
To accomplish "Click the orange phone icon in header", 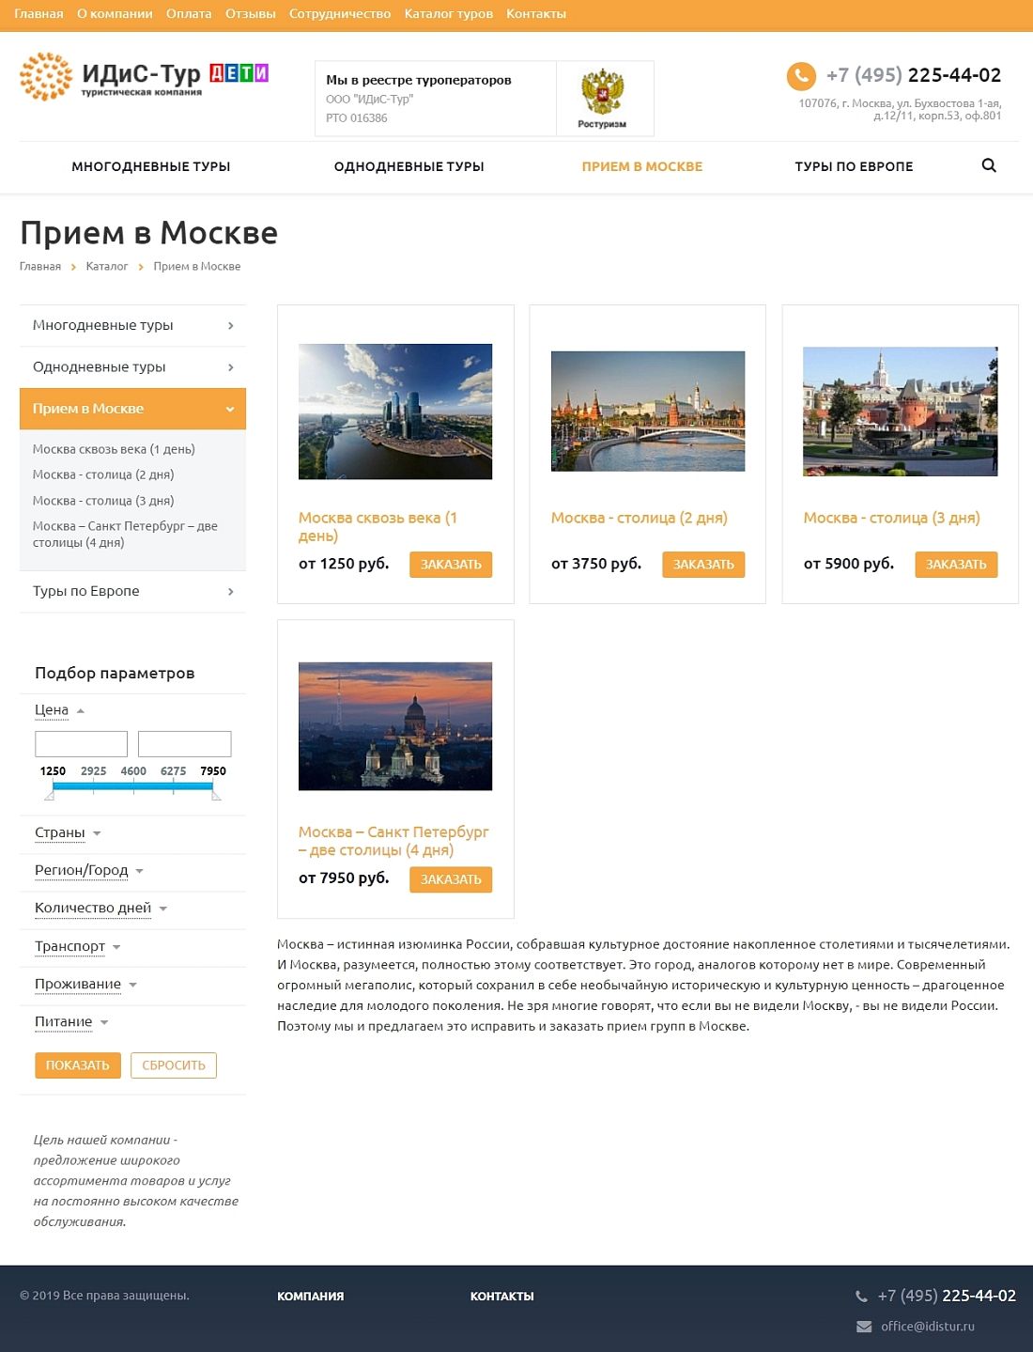I will click(x=801, y=75).
